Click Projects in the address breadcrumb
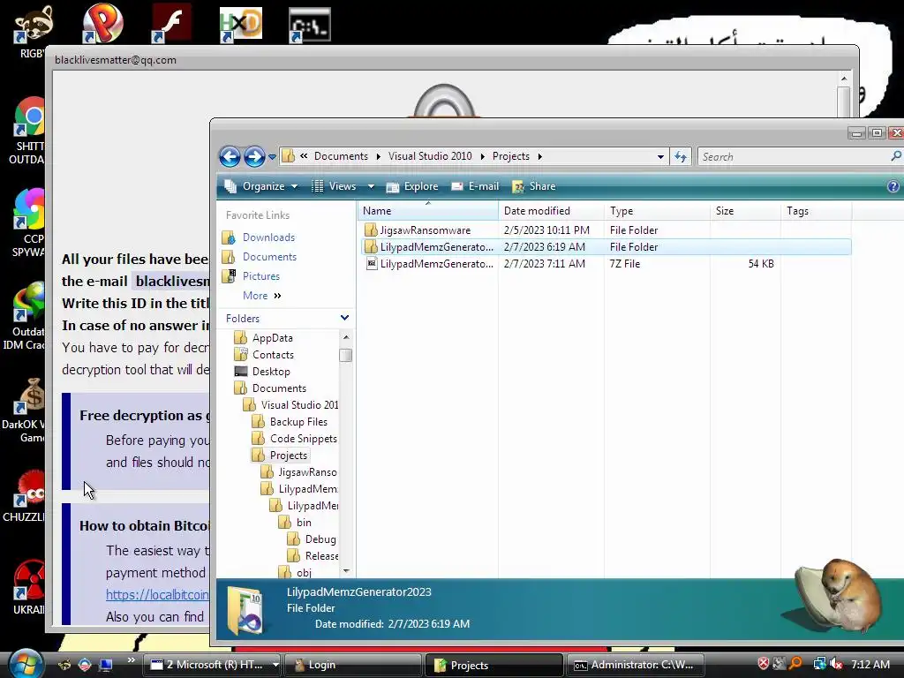 pyautogui.click(x=511, y=156)
